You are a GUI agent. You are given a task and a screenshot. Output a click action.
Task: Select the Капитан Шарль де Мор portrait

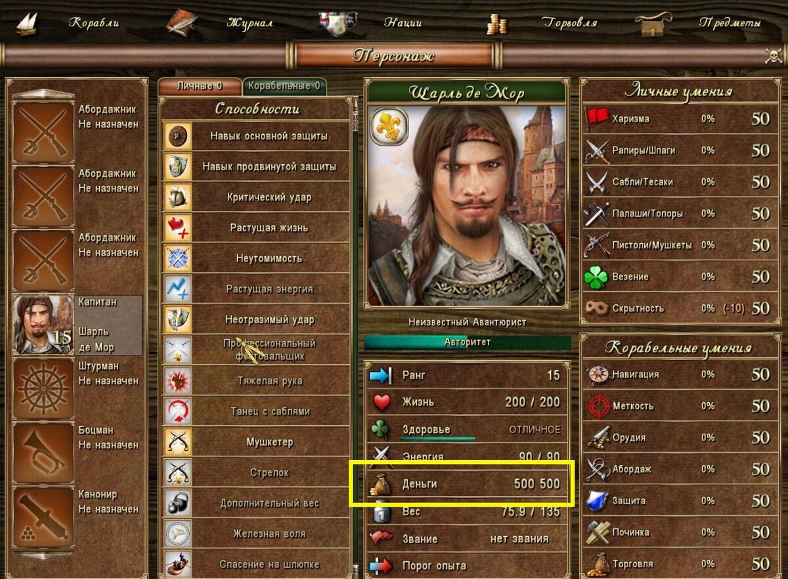pos(43,325)
